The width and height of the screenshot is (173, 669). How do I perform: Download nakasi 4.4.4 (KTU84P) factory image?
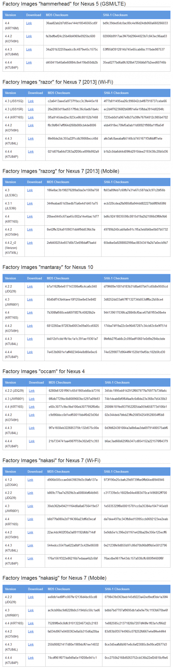pyautogui.click(x=30, y=558)
